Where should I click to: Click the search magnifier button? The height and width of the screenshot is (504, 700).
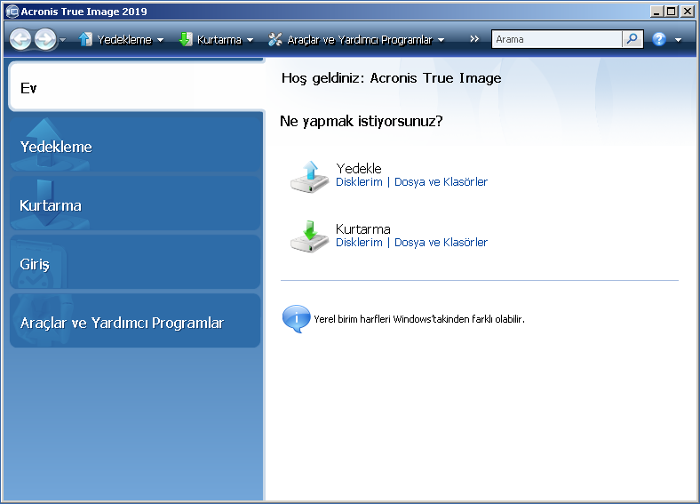point(632,39)
